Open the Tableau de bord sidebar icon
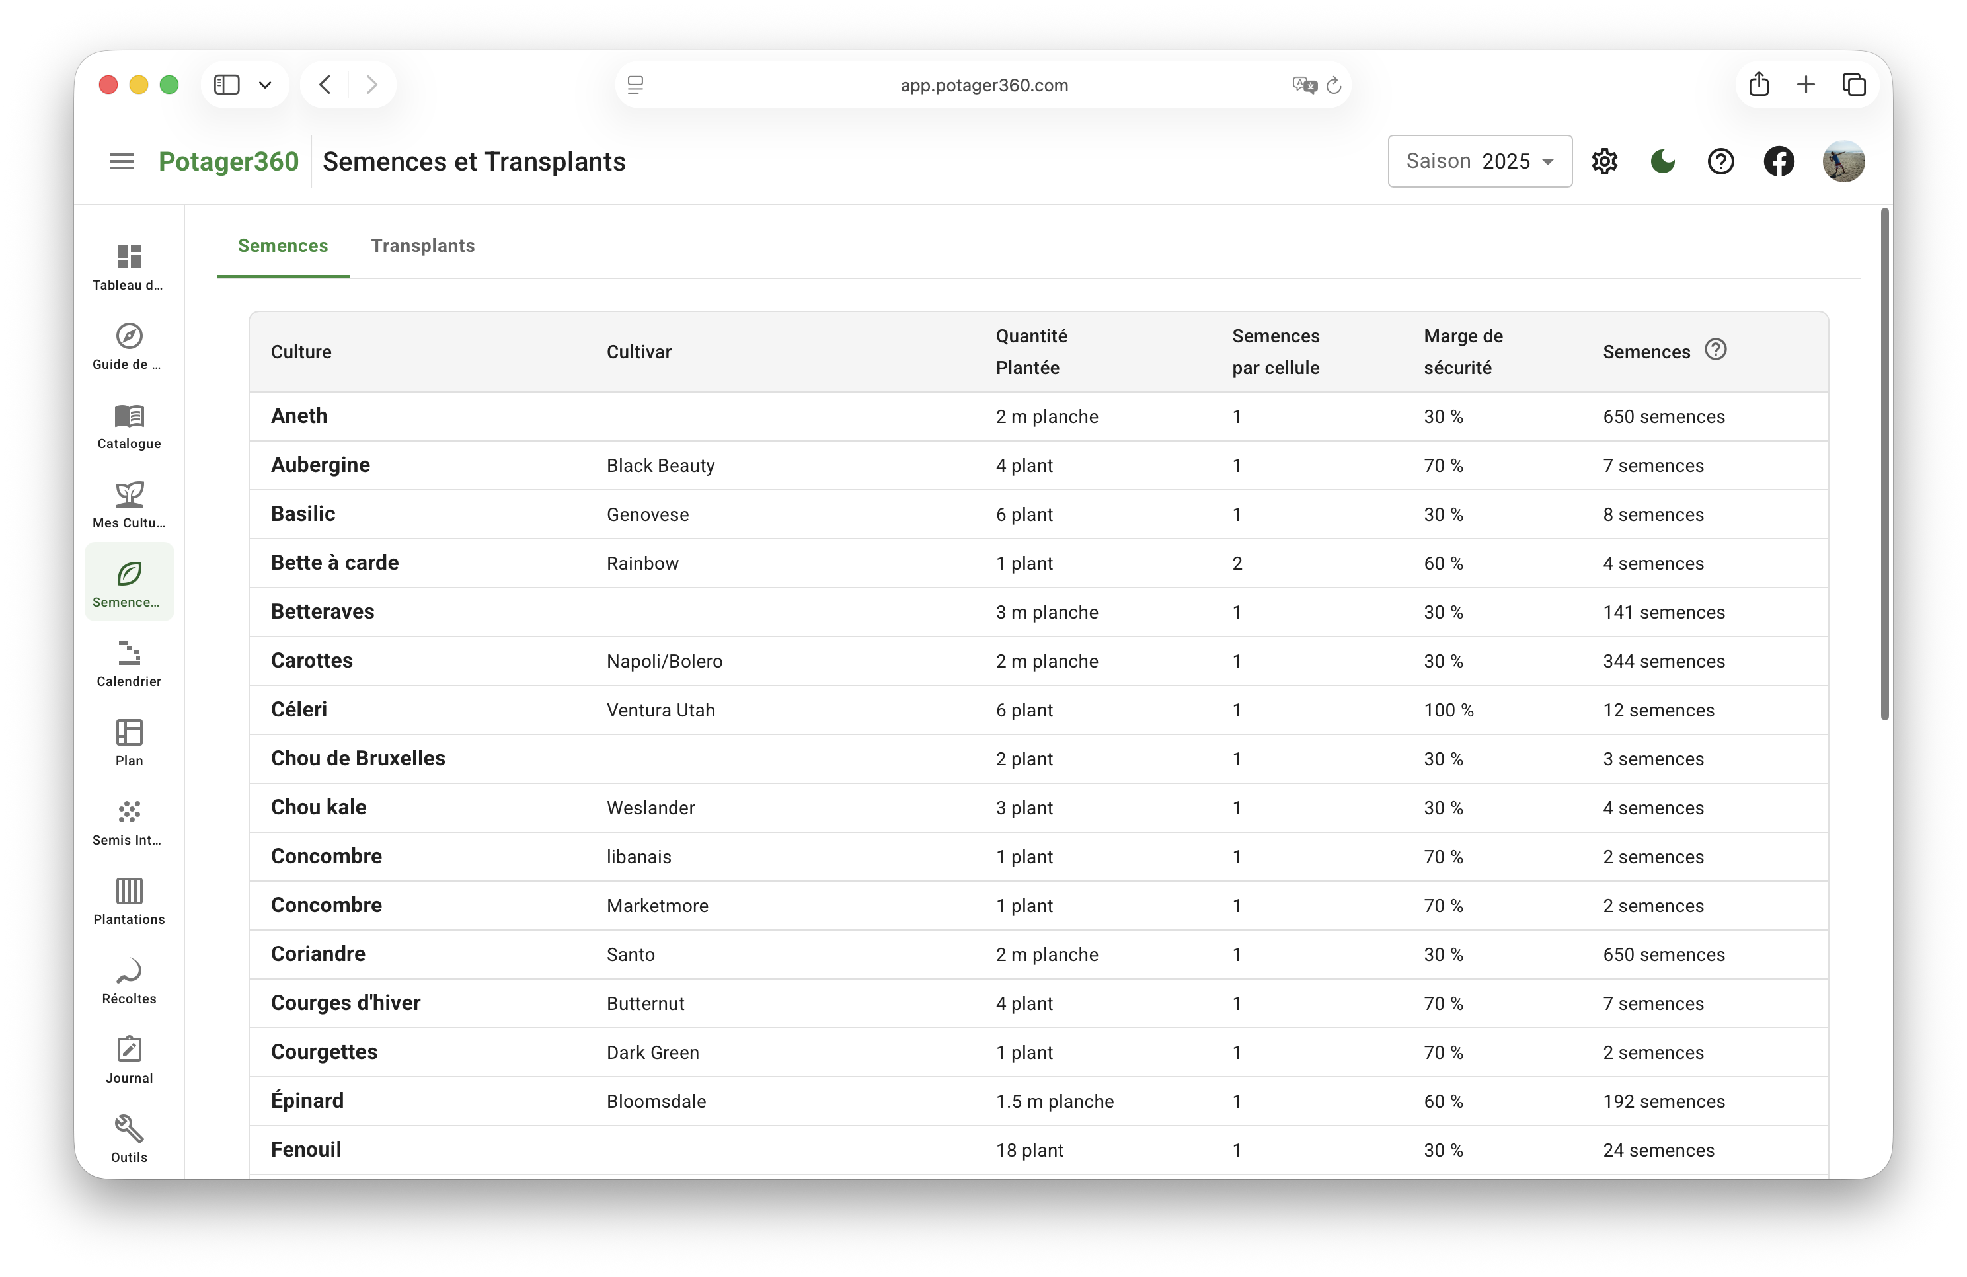This screenshot has width=1967, height=1277. point(129,257)
